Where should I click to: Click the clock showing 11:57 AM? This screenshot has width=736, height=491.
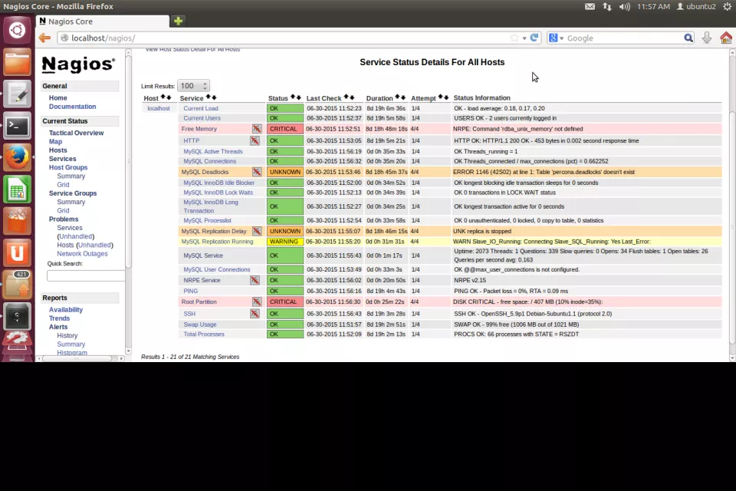(x=653, y=7)
